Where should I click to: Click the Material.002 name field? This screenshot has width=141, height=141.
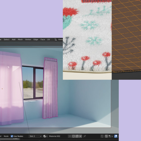click(58, 136)
